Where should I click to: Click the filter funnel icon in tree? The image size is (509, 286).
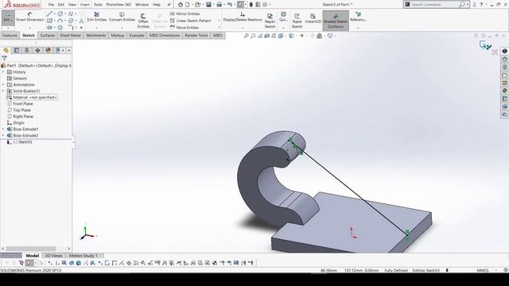[4, 58]
